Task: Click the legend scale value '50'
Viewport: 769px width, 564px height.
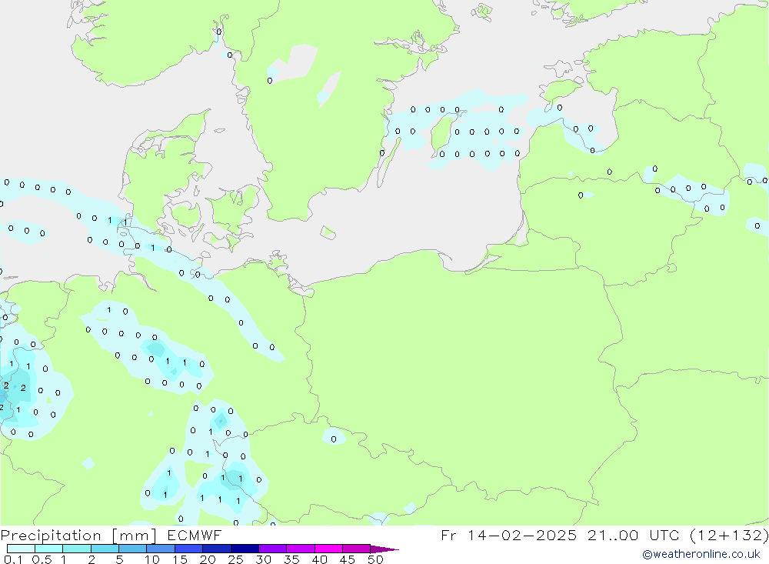Action: point(376,559)
